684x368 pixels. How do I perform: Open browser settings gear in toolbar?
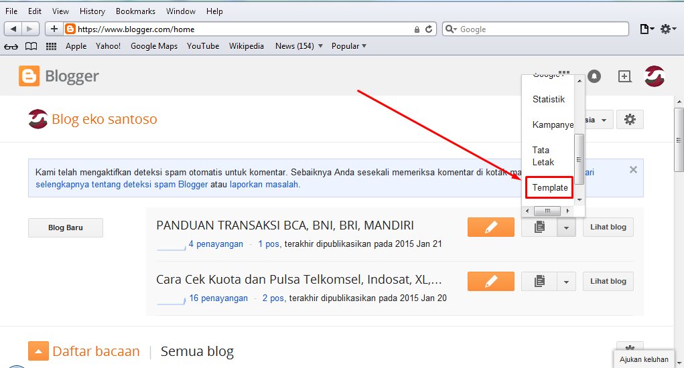coord(668,29)
